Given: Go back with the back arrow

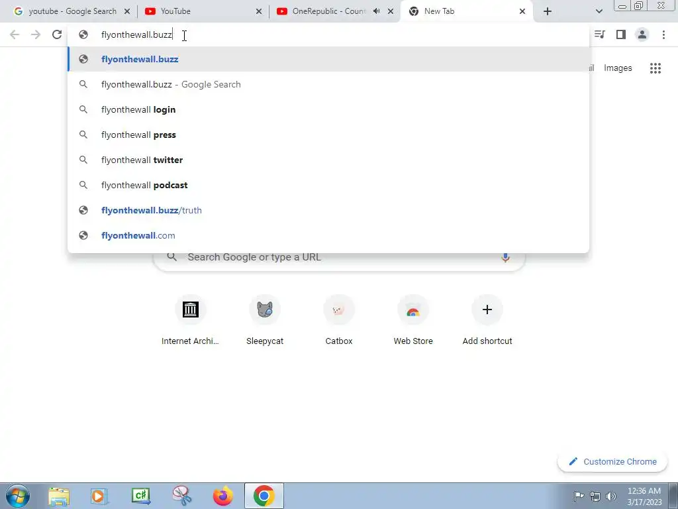Looking at the screenshot, I should 15,34.
